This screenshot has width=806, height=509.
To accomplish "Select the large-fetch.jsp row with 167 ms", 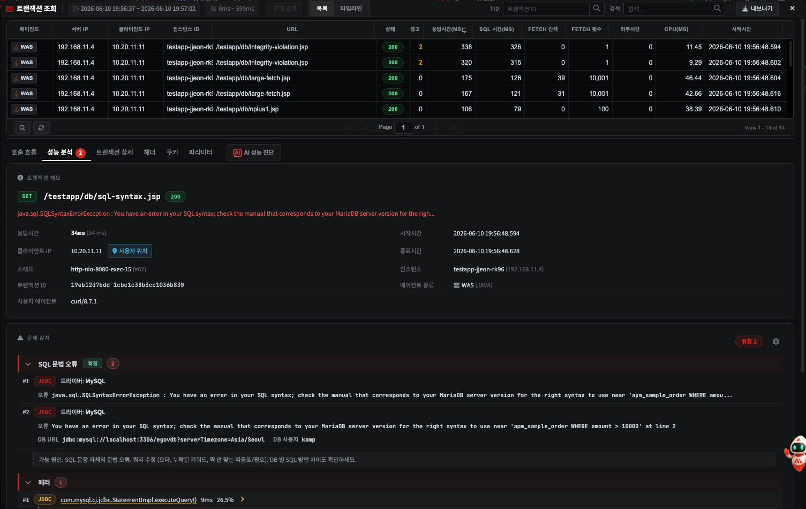I will coord(397,94).
